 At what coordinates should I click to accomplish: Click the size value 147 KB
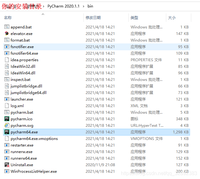point(182,33)
